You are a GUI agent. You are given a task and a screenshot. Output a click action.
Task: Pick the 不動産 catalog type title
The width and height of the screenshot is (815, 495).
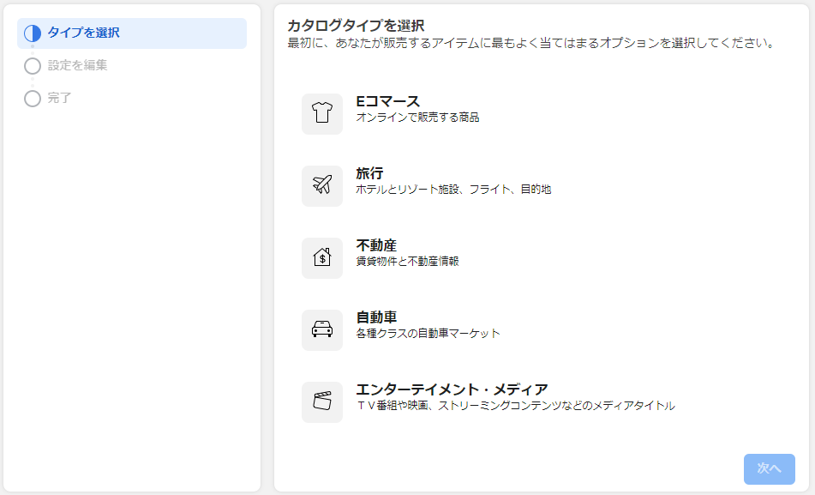point(376,245)
